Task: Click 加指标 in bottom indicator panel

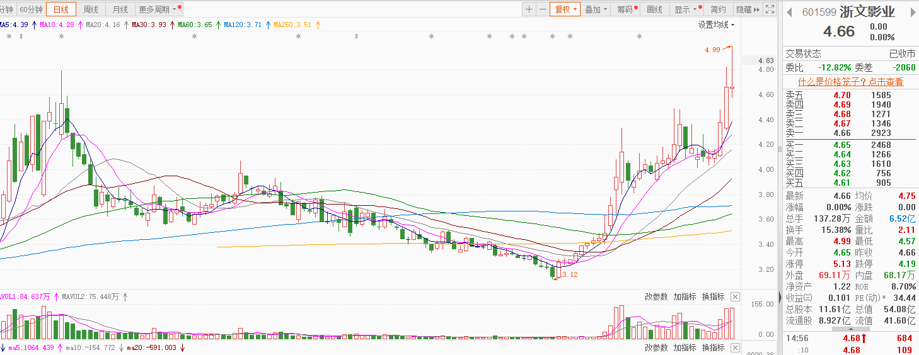Action: [x=685, y=347]
